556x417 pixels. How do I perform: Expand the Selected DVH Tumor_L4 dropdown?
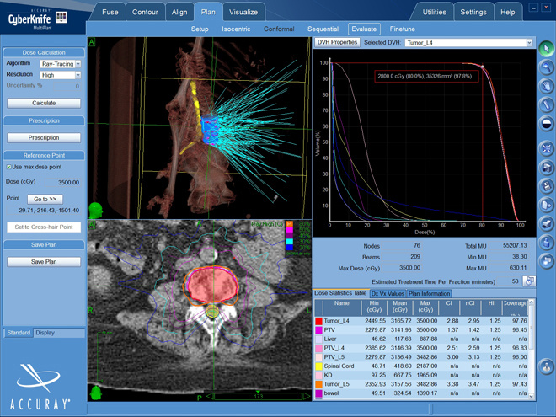pos(529,43)
